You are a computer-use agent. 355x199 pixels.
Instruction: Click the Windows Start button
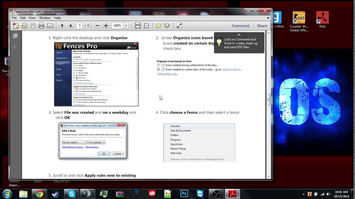pyautogui.click(x=7, y=193)
